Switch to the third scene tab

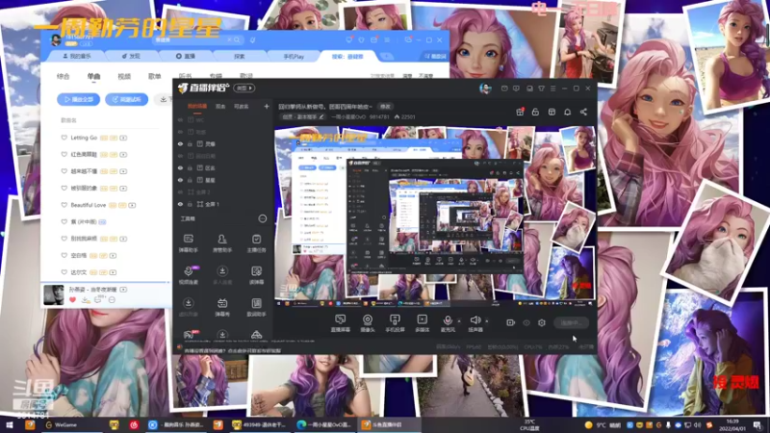pos(242,106)
